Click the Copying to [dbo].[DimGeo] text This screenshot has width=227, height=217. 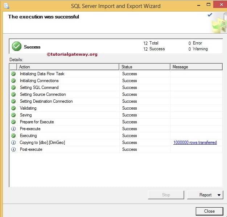coord(42,142)
